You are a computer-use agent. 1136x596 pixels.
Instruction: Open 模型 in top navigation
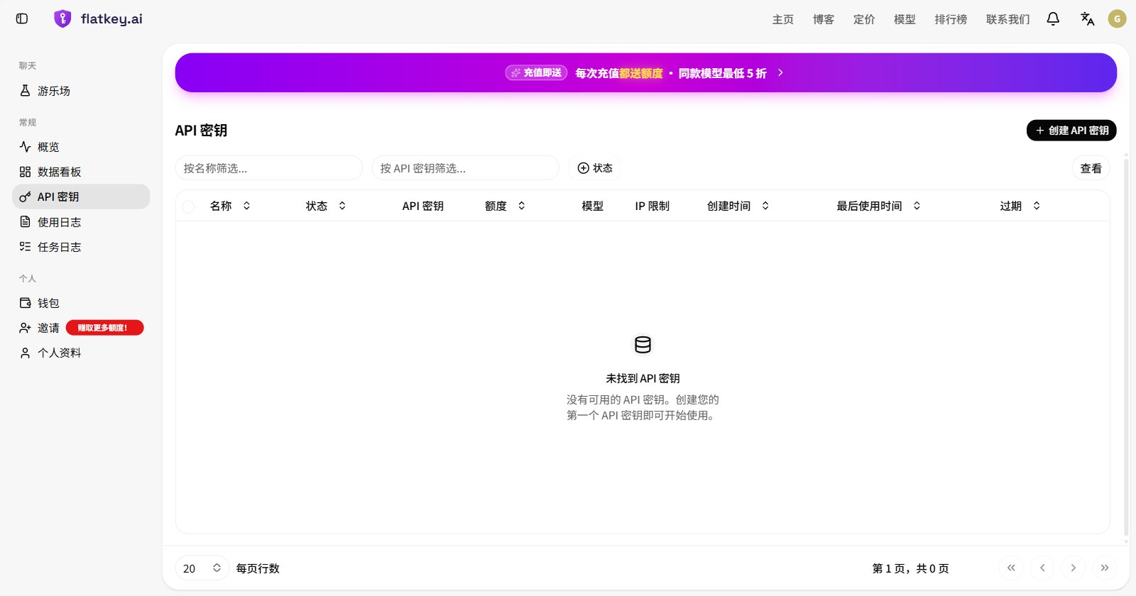pyautogui.click(x=905, y=19)
